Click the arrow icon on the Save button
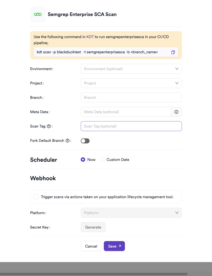Image resolution: width=212 pixels, height=276 pixels. (120, 246)
